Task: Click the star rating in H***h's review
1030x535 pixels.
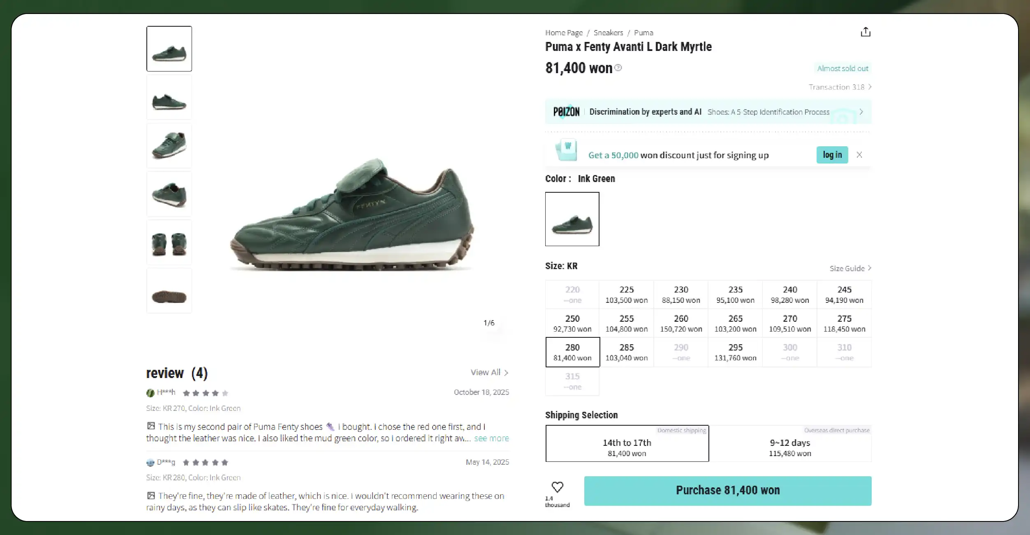Action: pyautogui.click(x=205, y=392)
